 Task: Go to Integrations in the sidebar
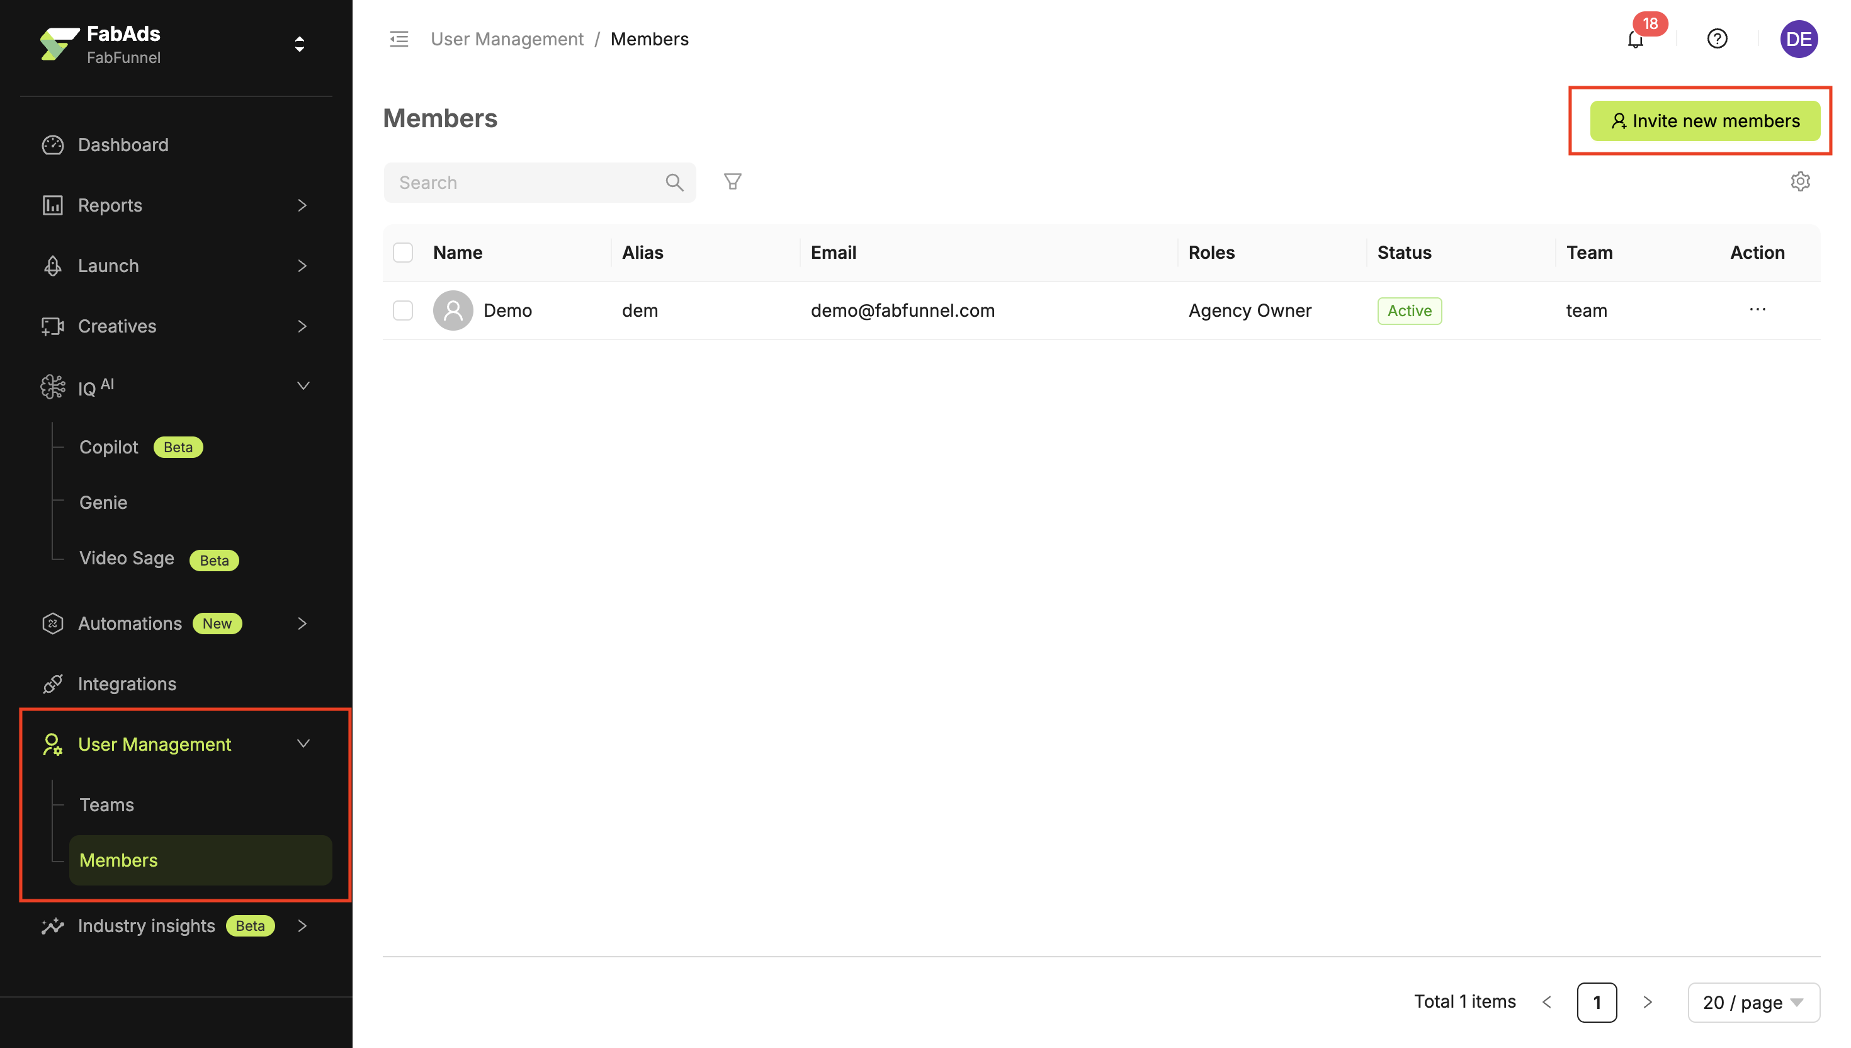127,683
